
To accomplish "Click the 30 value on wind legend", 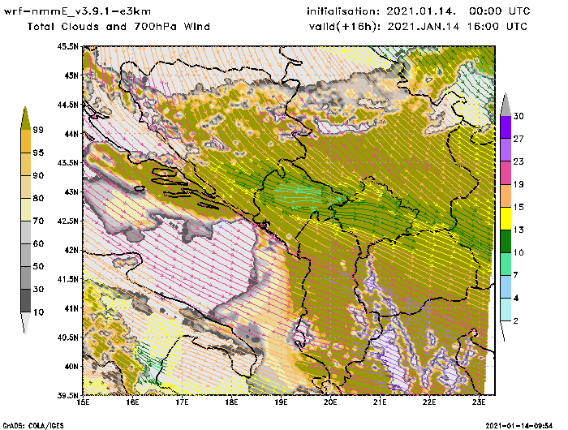I will [x=519, y=116].
